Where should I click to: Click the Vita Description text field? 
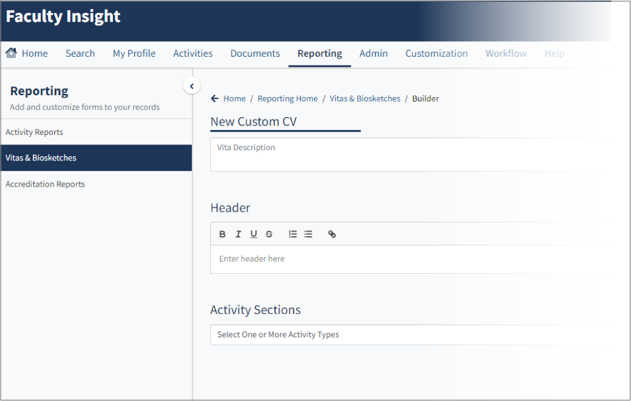point(403,154)
